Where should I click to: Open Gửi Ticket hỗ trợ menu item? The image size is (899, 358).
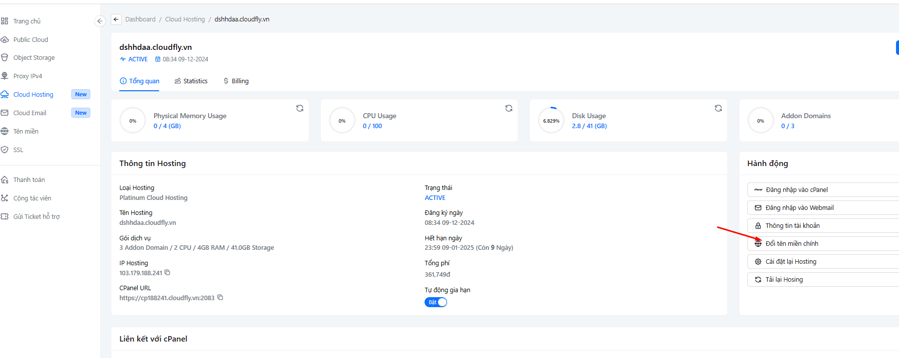coord(36,216)
